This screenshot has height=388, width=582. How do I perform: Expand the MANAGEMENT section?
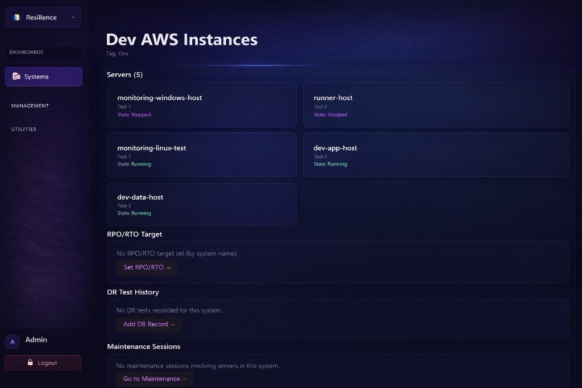point(30,106)
